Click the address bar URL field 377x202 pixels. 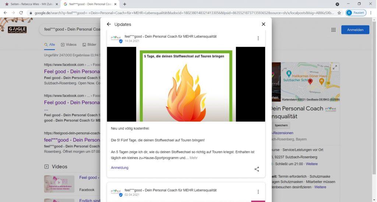click(x=184, y=13)
